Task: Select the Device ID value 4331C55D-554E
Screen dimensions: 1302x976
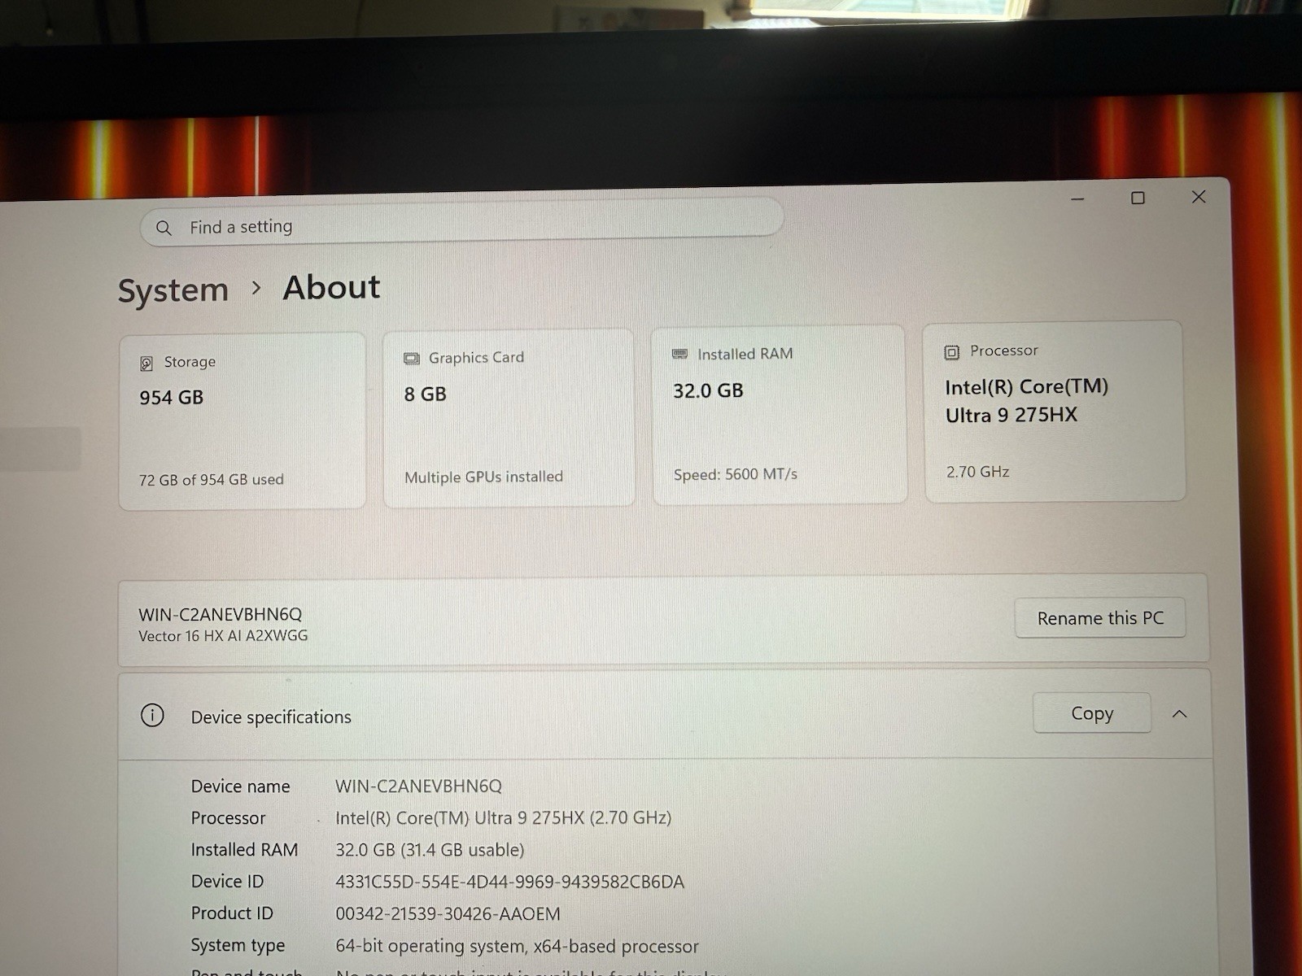Action: tap(509, 882)
